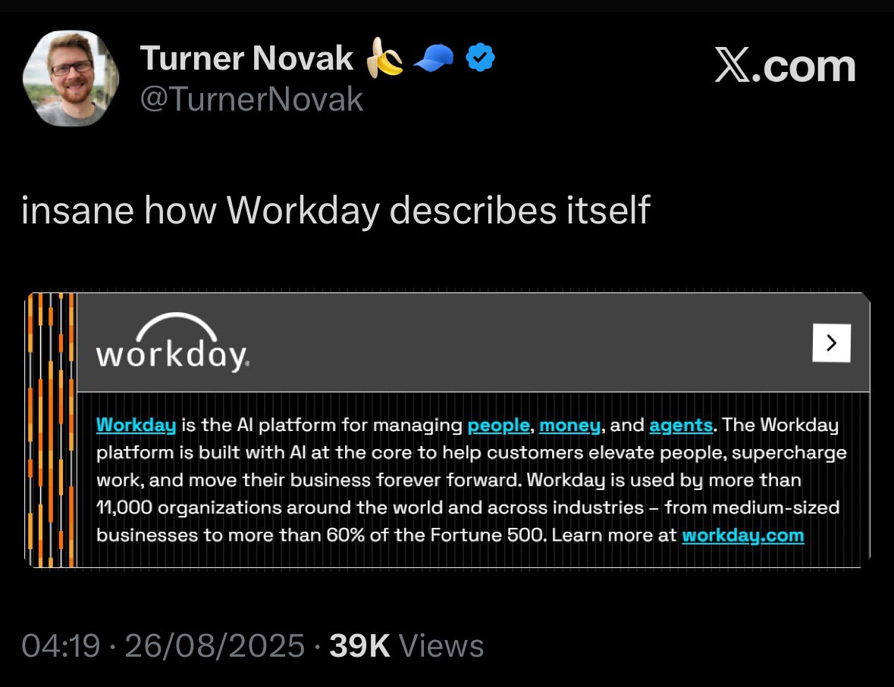The width and height of the screenshot is (894, 687).
Task: Click the 26/08/2025 post date
Action: click(x=214, y=646)
